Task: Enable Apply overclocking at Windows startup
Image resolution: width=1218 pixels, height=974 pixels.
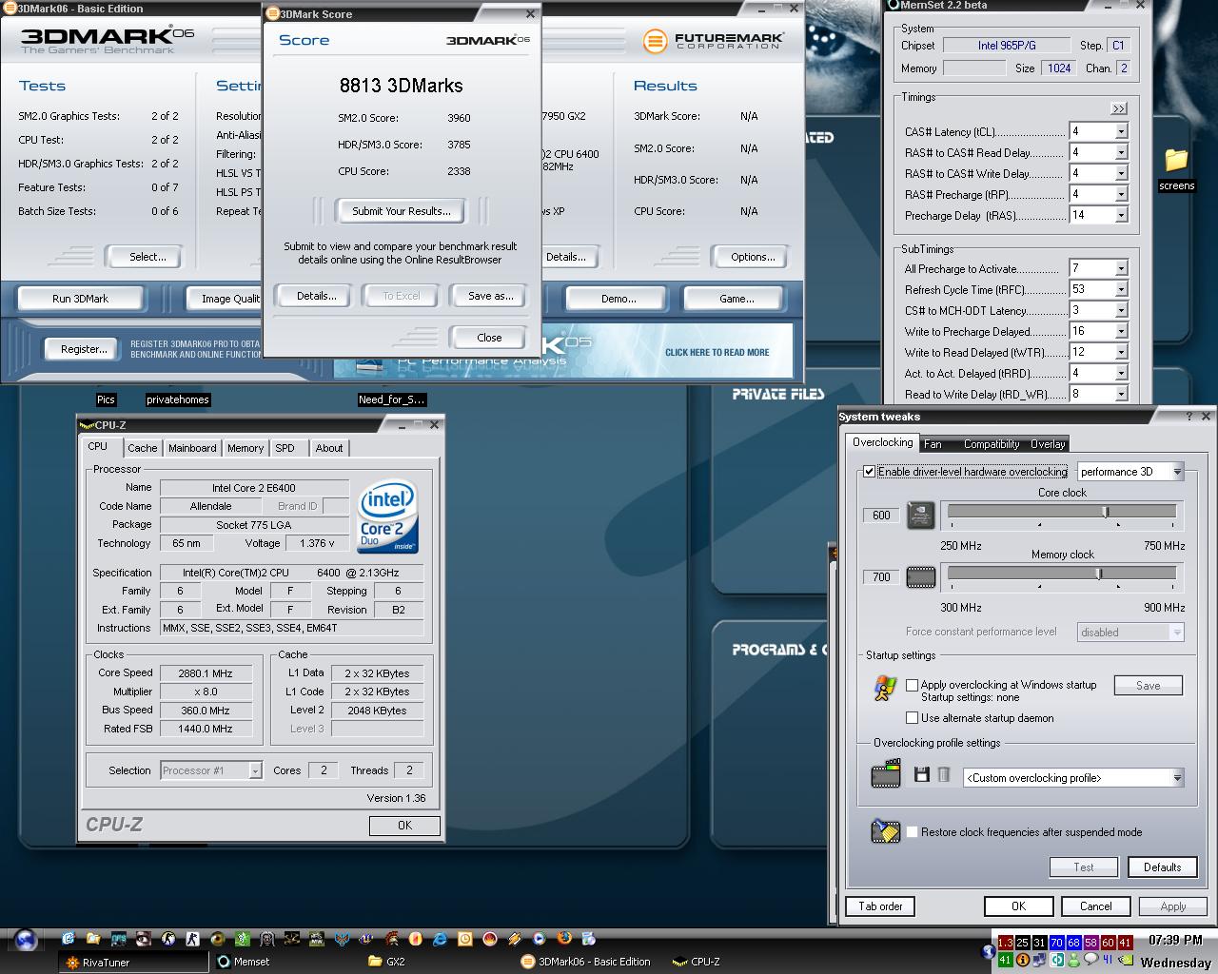Action: click(913, 685)
